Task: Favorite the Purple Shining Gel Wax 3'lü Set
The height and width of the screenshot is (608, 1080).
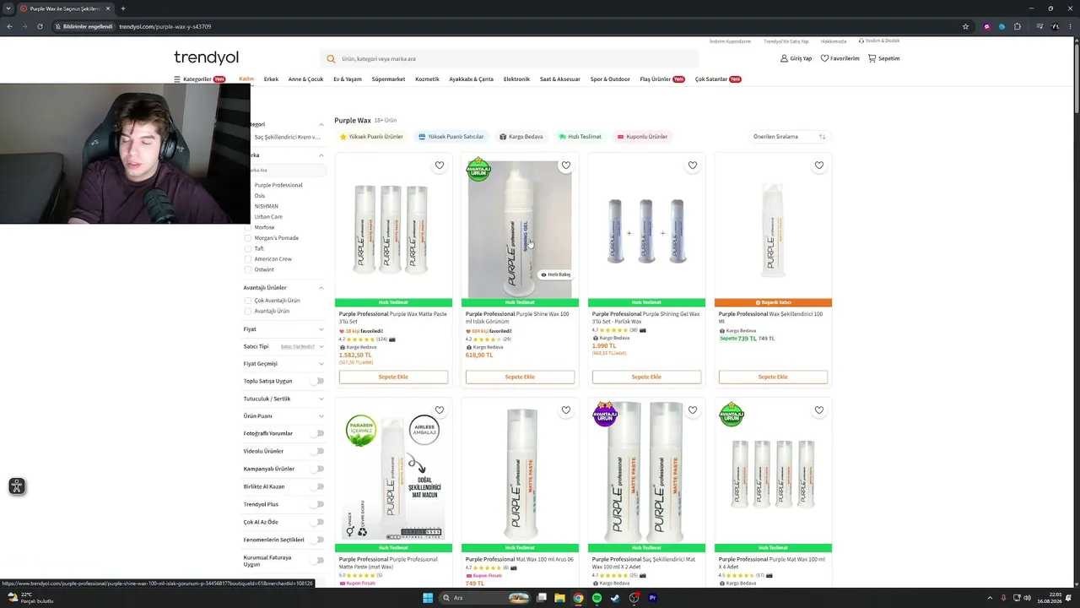Action: [693, 166]
